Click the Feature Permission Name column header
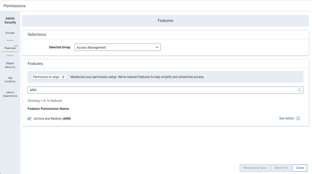The width and height of the screenshot is (312, 174). [x=48, y=109]
